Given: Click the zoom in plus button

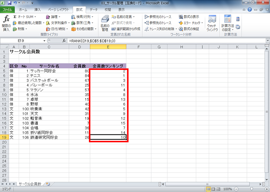Looking at the screenshot, I should tap(266, 189).
